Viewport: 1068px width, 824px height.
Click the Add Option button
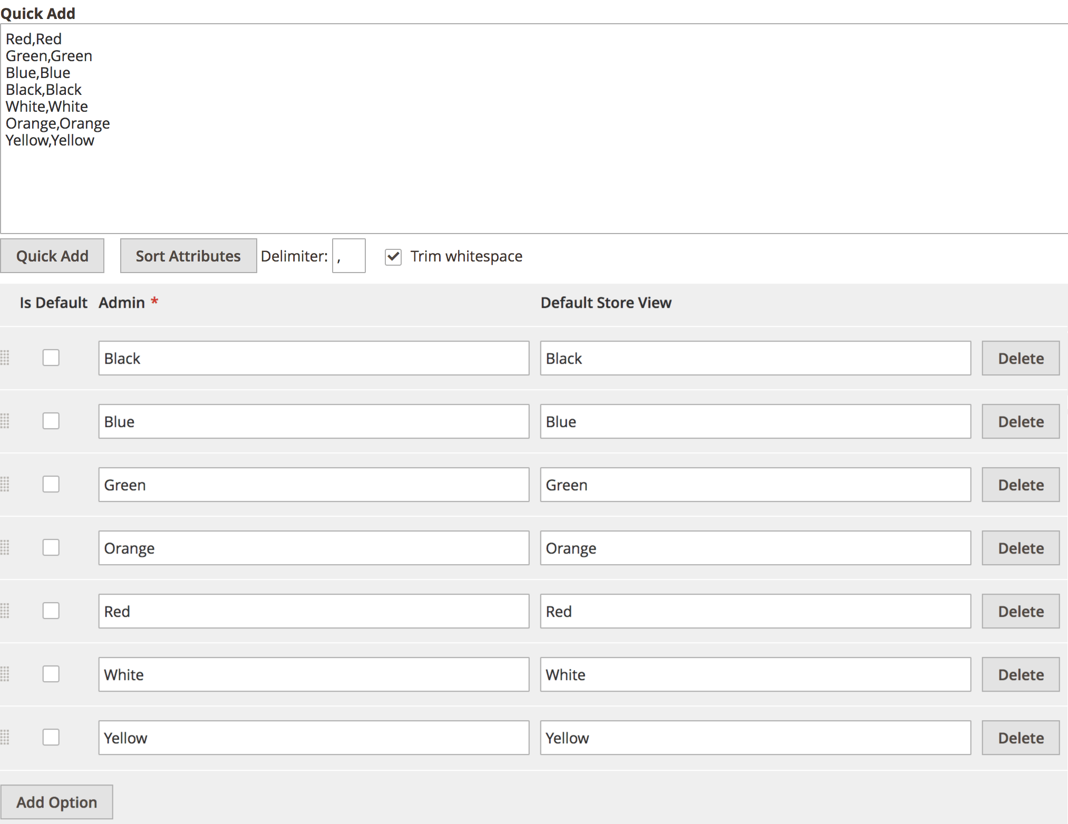click(56, 802)
